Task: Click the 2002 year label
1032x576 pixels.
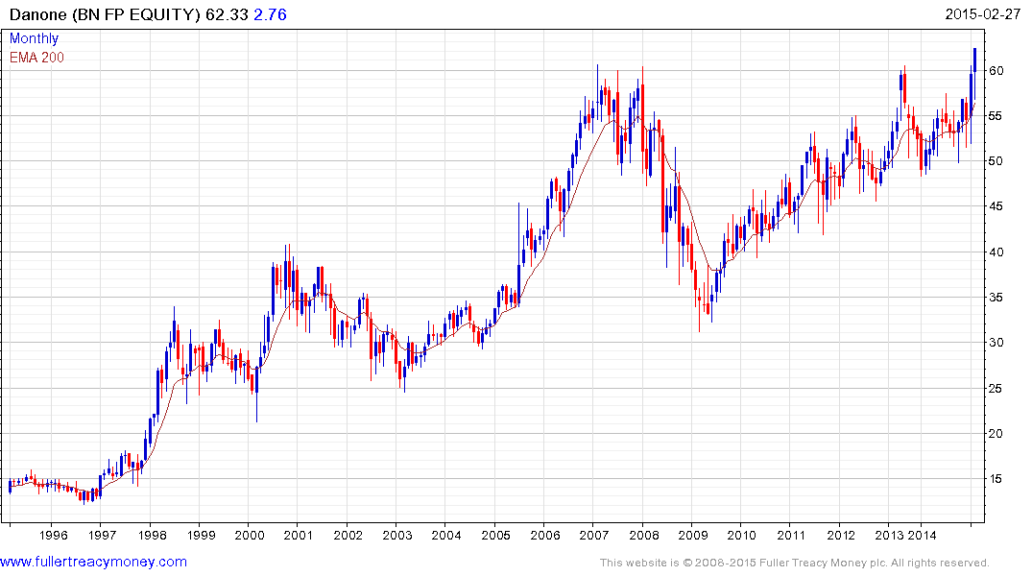Action: (x=348, y=535)
